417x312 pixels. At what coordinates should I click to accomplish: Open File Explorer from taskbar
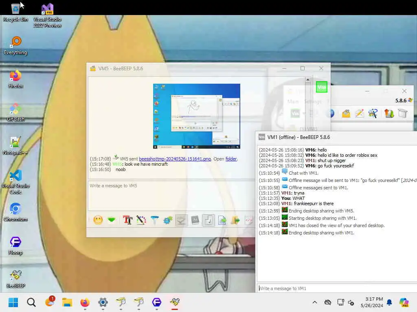tap(67, 302)
